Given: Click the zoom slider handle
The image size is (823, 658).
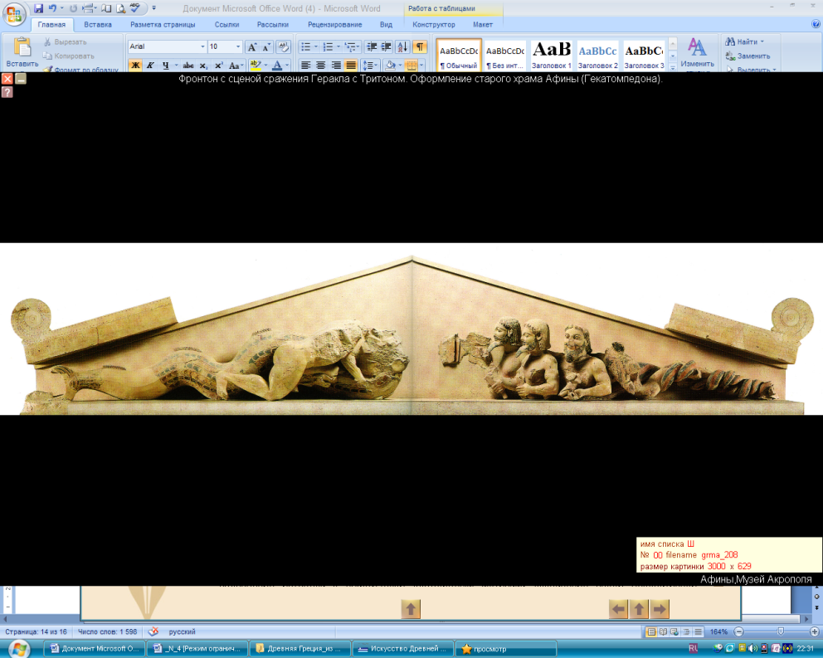Looking at the screenshot, I should click(781, 631).
